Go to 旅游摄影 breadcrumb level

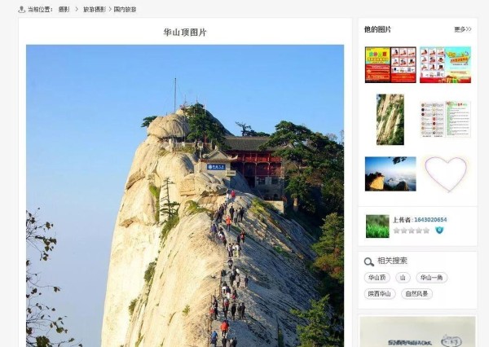(x=95, y=10)
